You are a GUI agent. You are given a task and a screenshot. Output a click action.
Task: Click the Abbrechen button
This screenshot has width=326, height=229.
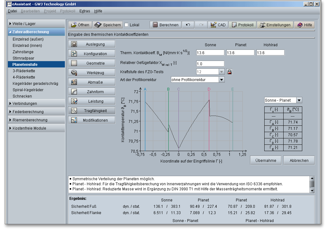(x=299, y=161)
